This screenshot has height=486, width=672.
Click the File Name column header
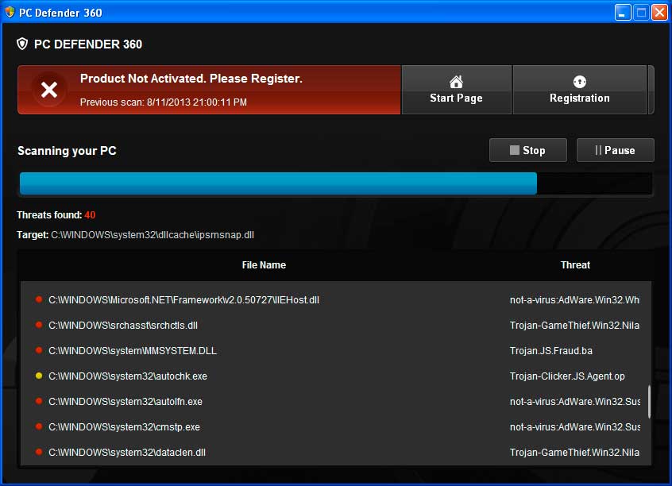pyautogui.click(x=264, y=265)
